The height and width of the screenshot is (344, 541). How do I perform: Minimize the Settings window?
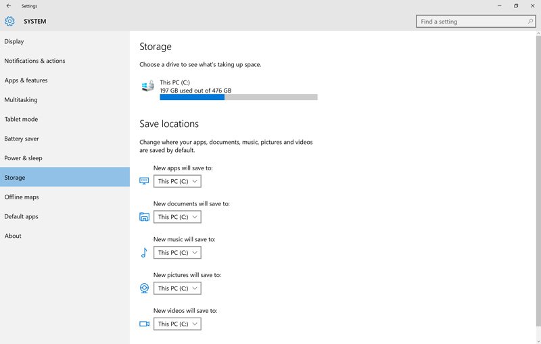point(499,6)
